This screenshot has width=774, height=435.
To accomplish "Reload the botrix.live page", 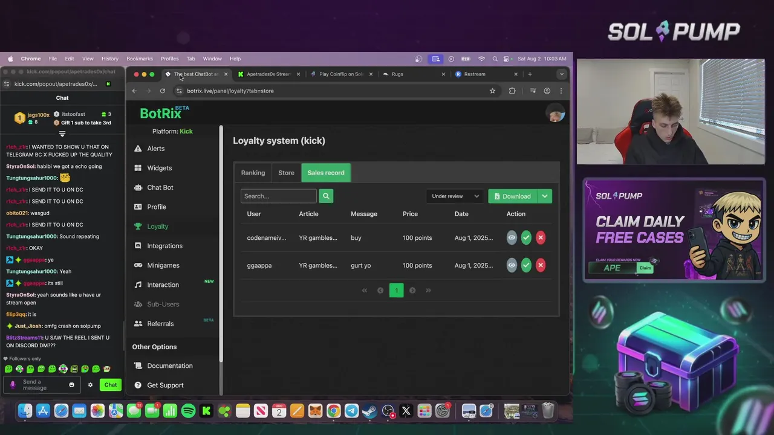I will coord(162,91).
